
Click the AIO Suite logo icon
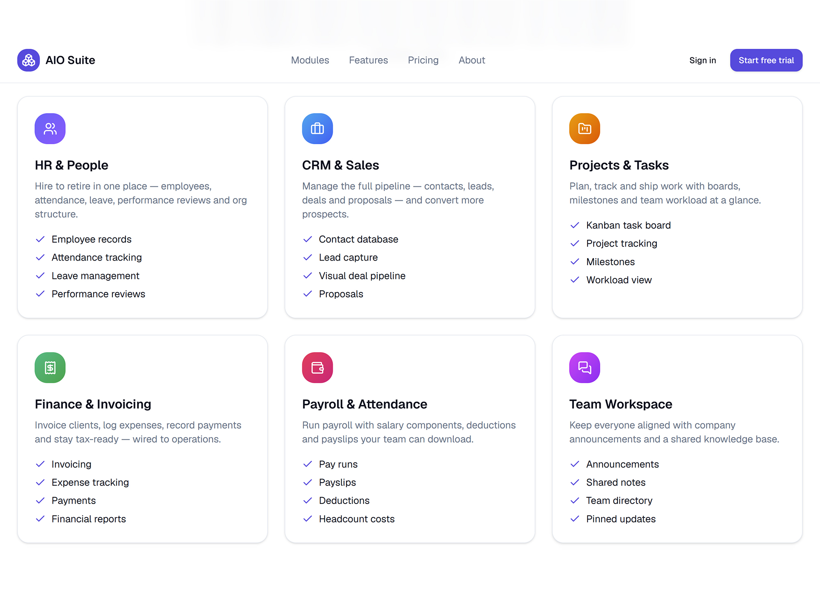29,60
